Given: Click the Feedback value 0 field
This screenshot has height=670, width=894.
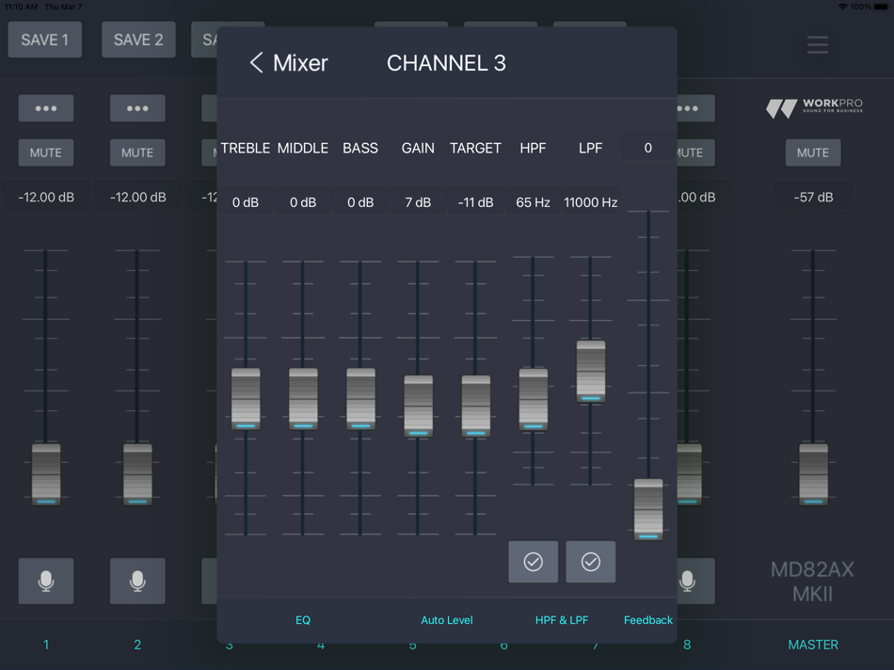Looking at the screenshot, I should point(647,148).
